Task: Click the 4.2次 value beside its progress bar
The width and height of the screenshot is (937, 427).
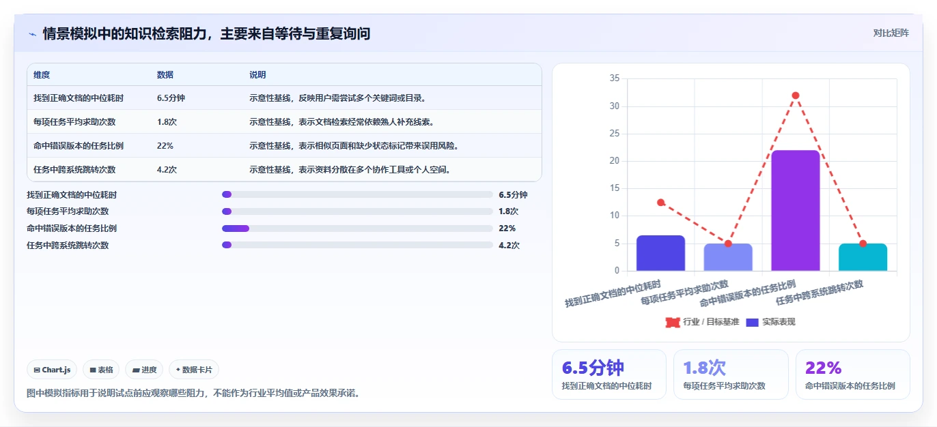Action: 509,246
